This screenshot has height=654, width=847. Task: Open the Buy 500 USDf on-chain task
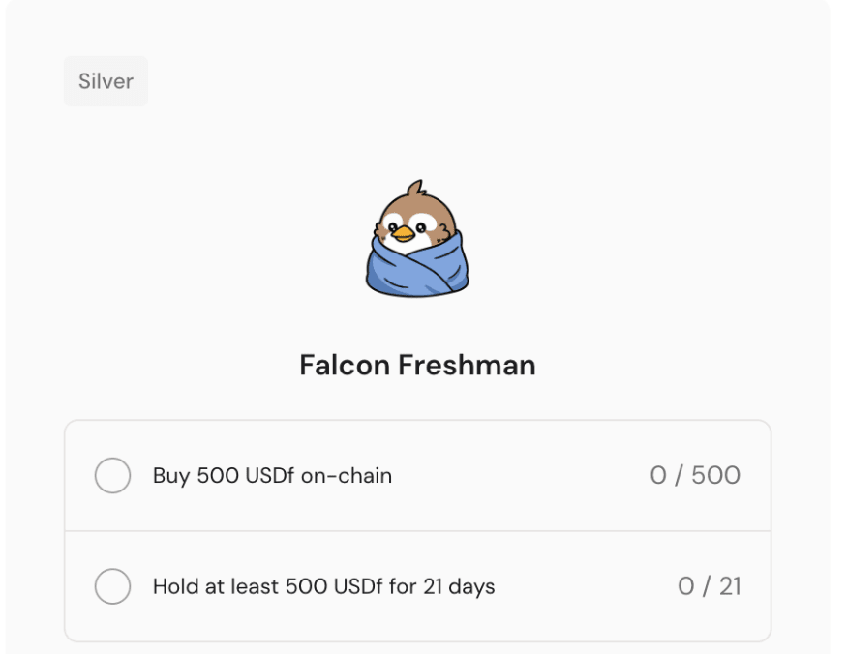pos(272,476)
